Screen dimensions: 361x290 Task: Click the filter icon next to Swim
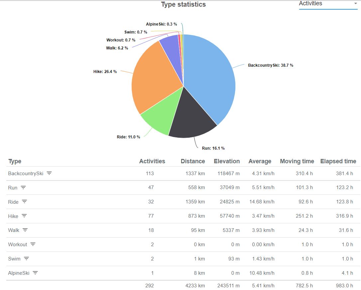click(26, 259)
